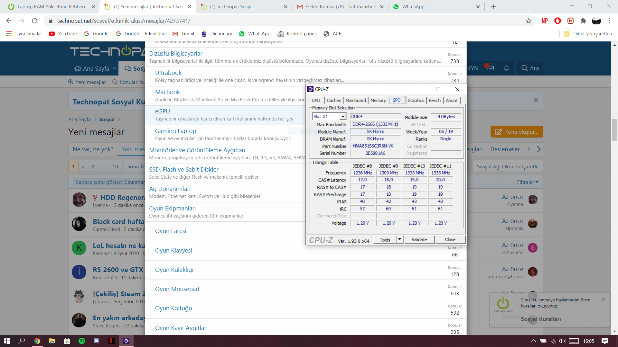The height and width of the screenshot is (347, 618).
Task: Open the Slot #1 memory slot dropdown
Action: [343, 117]
